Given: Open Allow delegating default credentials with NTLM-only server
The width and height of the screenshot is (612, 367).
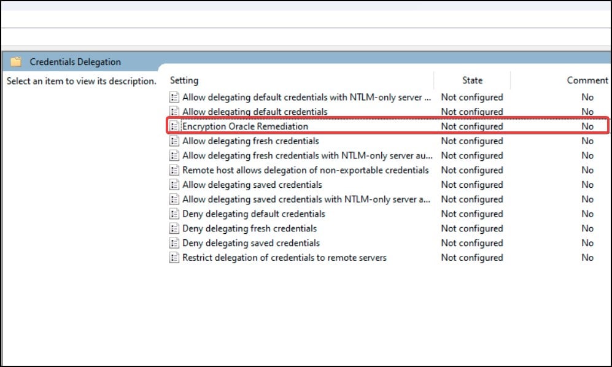Looking at the screenshot, I should 306,97.
